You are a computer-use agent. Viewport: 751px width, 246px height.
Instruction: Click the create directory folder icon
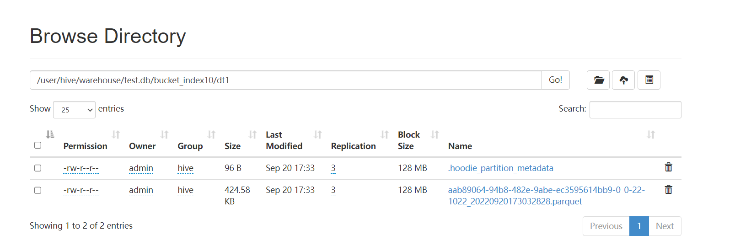(598, 80)
